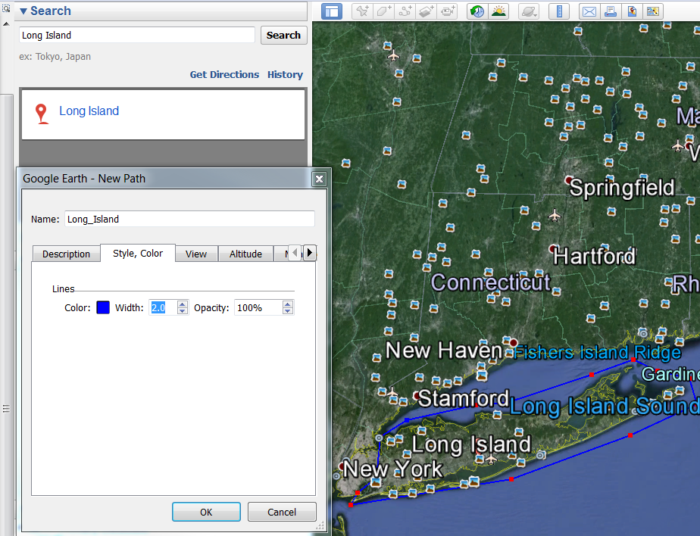Select the ruler measurement tool
Screen dimensions: 700x536
(559, 11)
